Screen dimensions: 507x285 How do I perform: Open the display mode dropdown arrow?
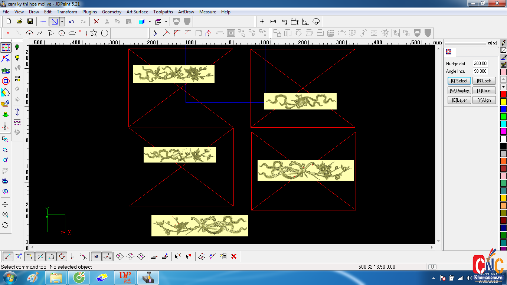(x=62, y=22)
